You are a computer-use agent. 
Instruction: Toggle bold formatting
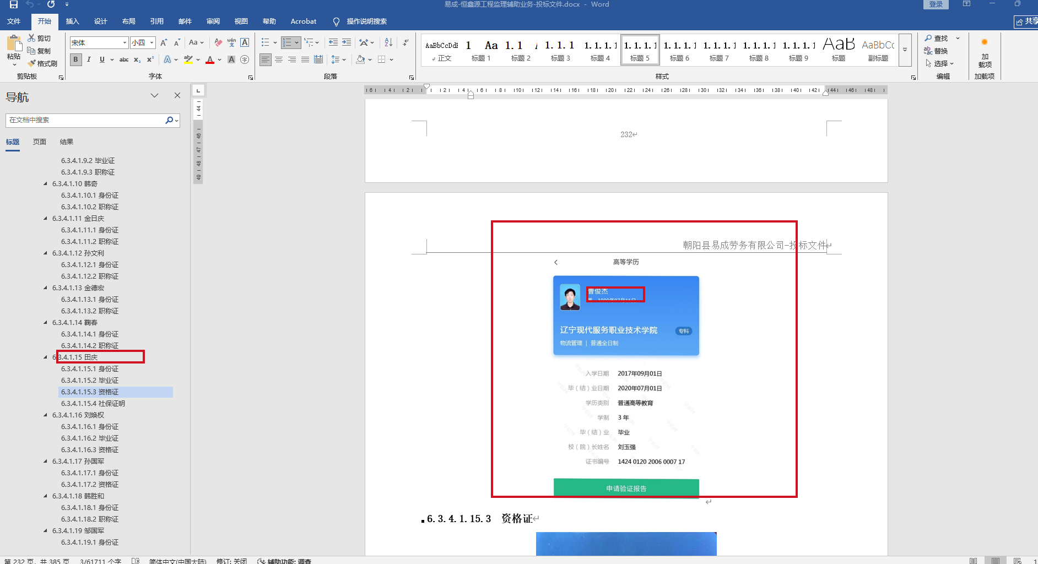(76, 59)
